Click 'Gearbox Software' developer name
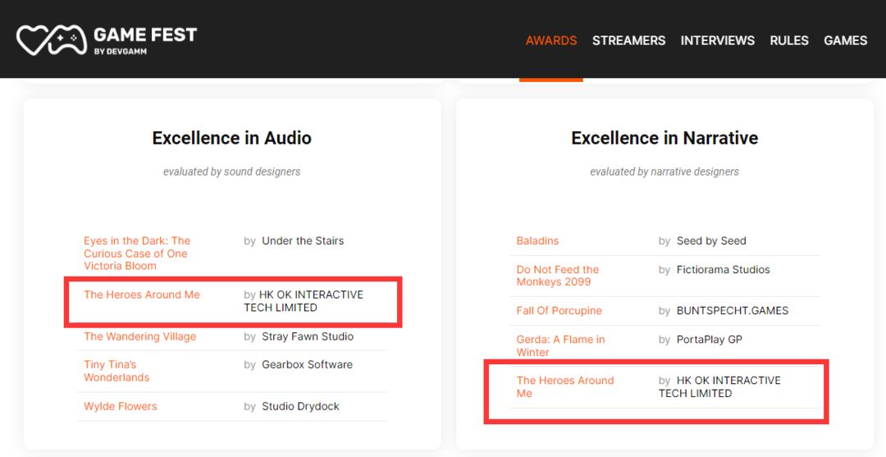The width and height of the screenshot is (886, 457). point(307,365)
